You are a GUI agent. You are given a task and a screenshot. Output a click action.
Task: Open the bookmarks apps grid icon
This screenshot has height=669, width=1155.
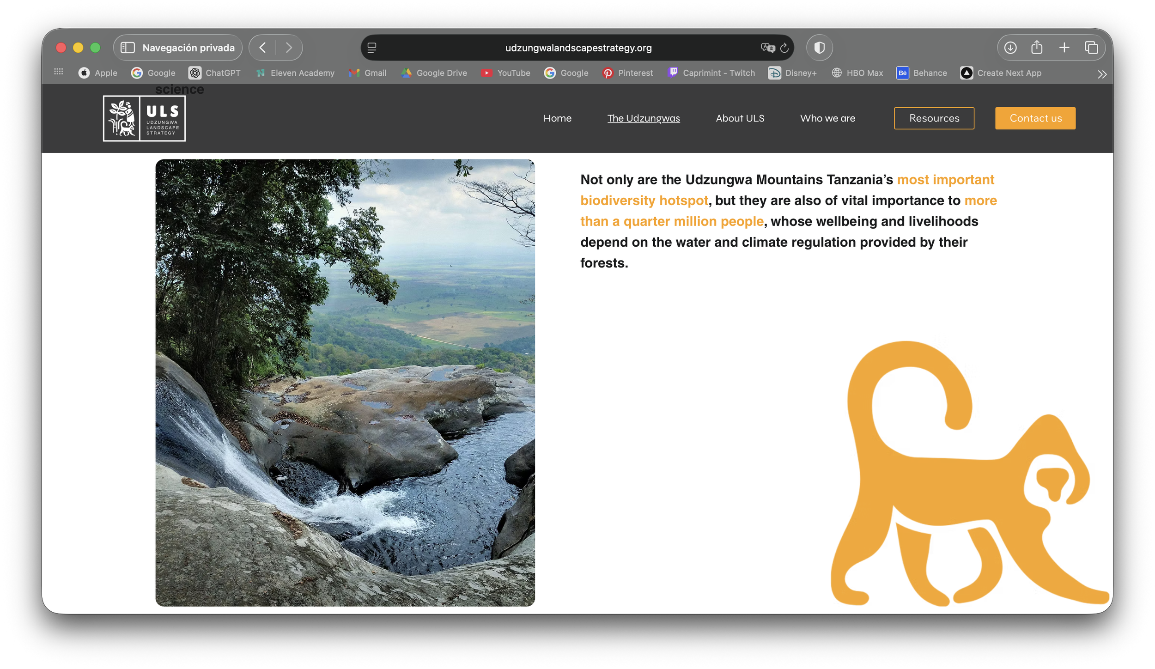[x=59, y=72]
